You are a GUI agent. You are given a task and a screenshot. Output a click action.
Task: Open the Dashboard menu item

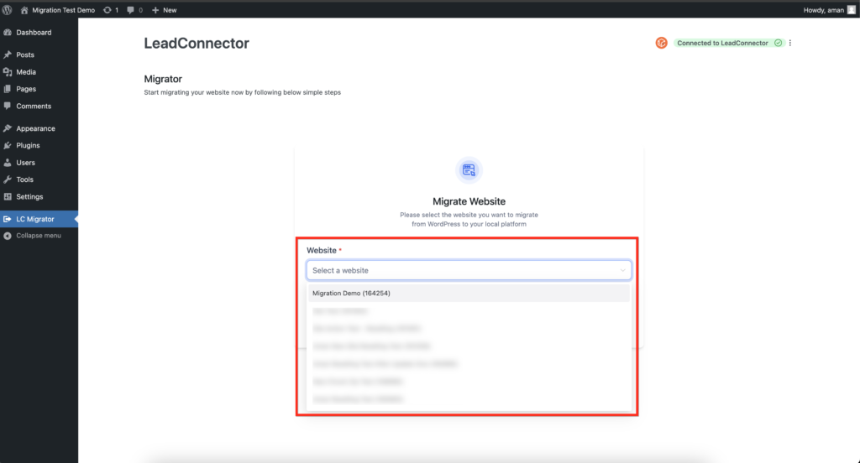click(39, 33)
